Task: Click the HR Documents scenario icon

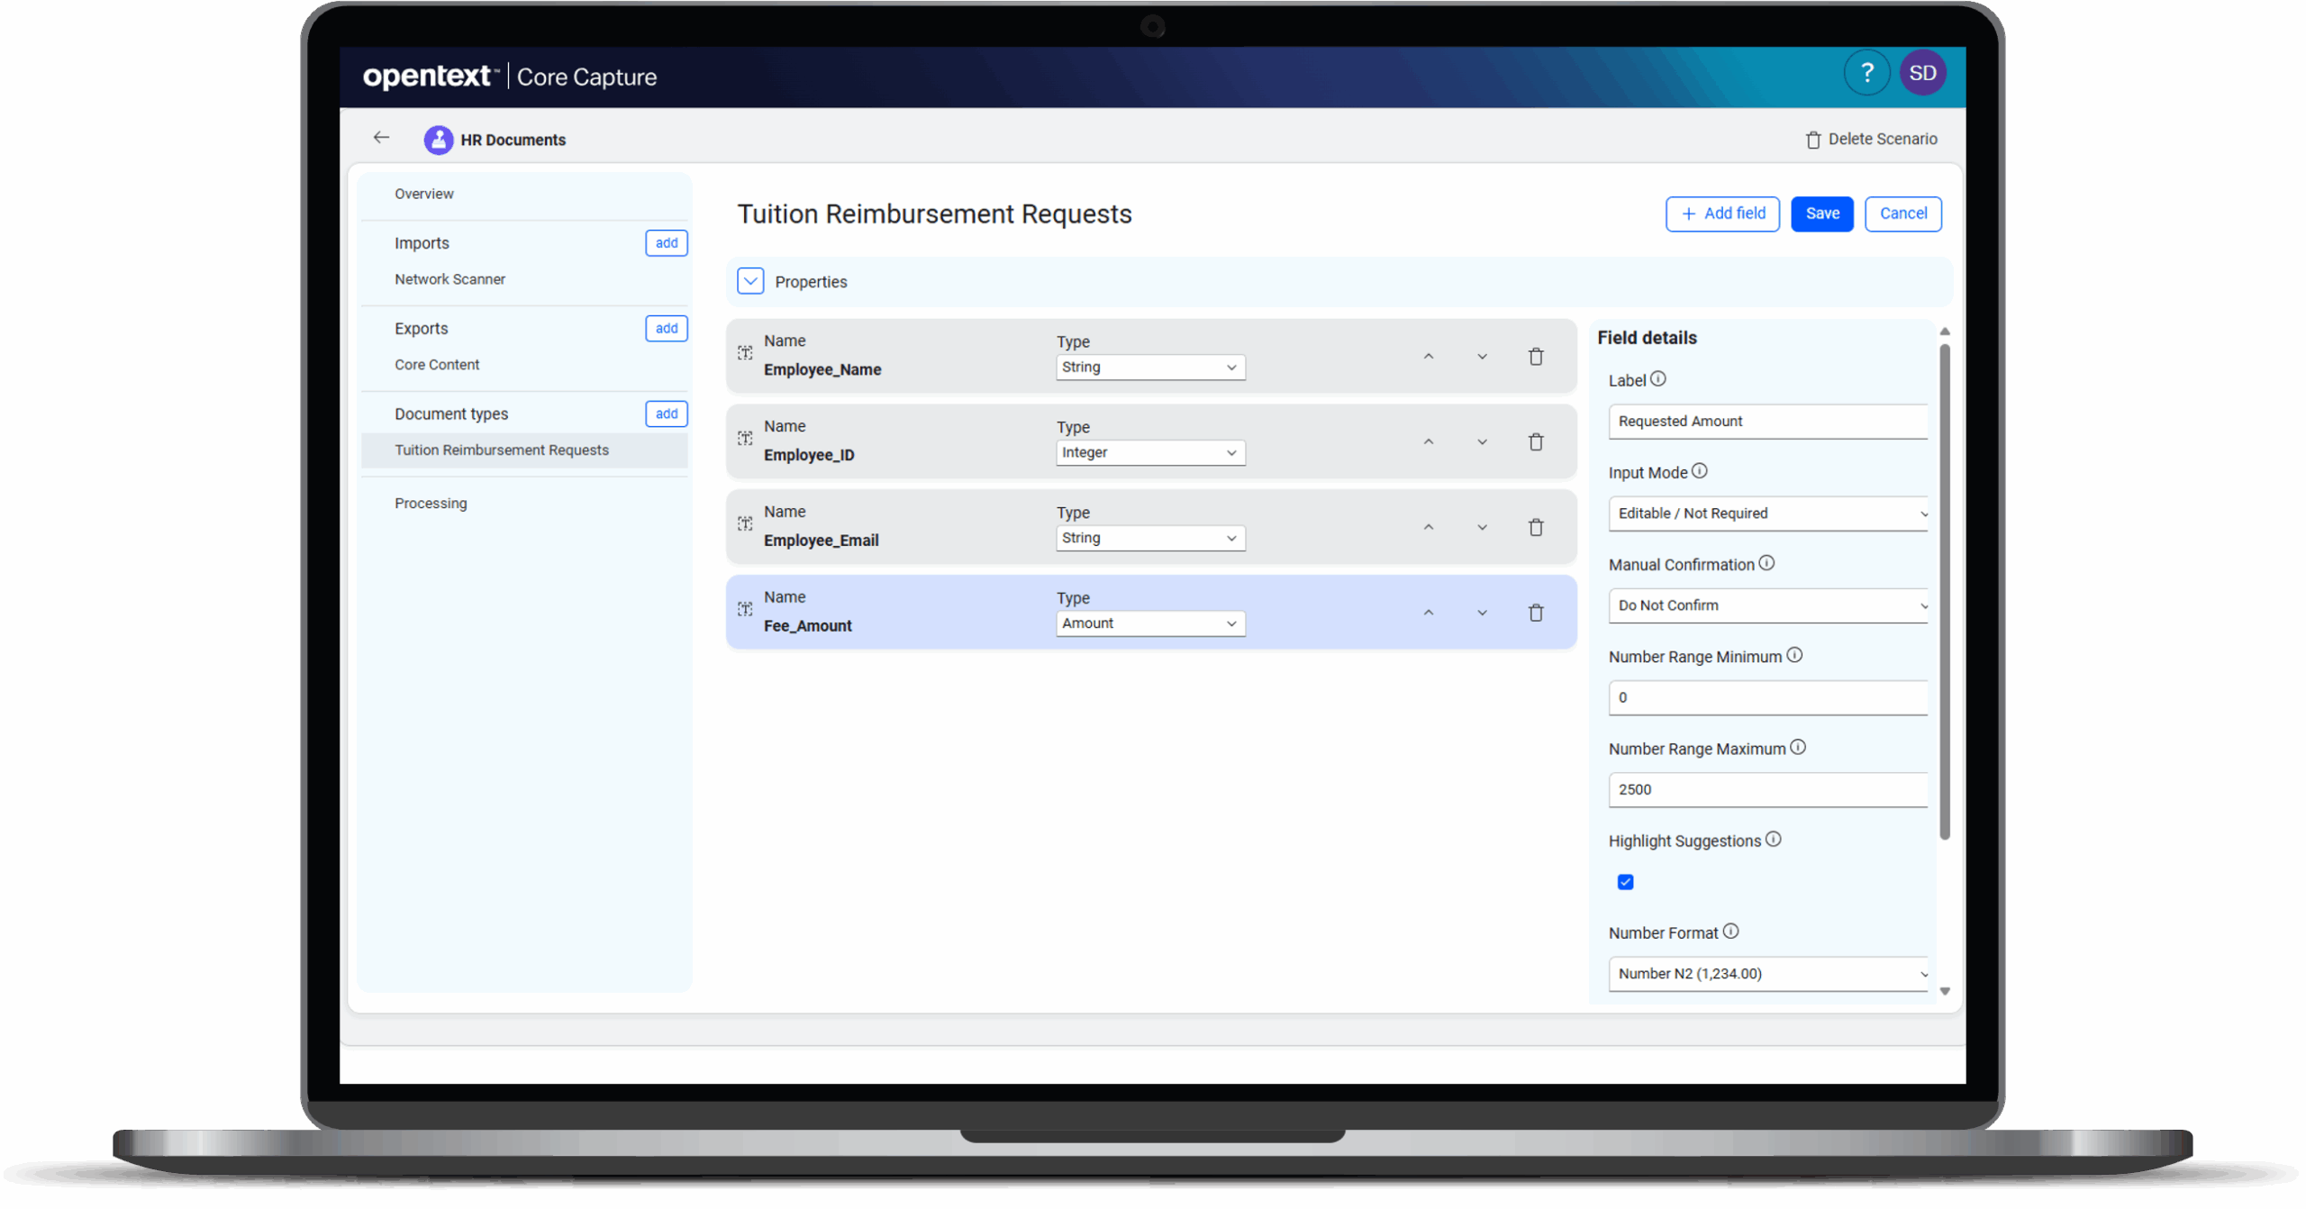Action: click(x=438, y=140)
